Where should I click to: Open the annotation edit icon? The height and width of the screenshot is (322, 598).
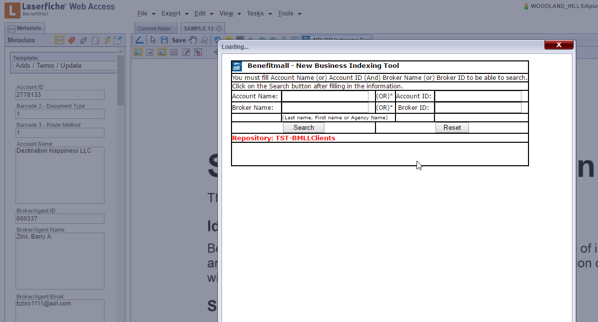(x=186, y=52)
